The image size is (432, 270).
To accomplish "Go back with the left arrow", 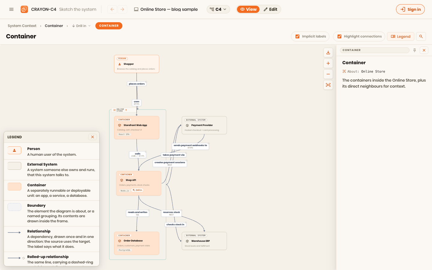I will click(x=112, y=9).
